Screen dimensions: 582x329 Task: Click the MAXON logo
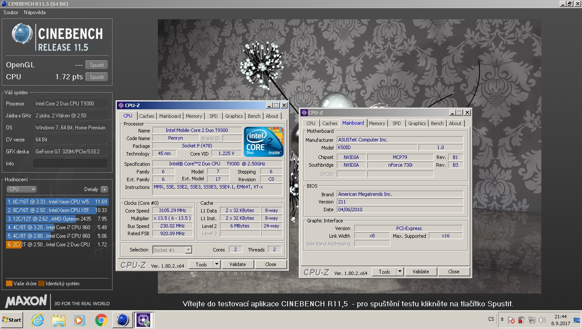tap(26, 302)
